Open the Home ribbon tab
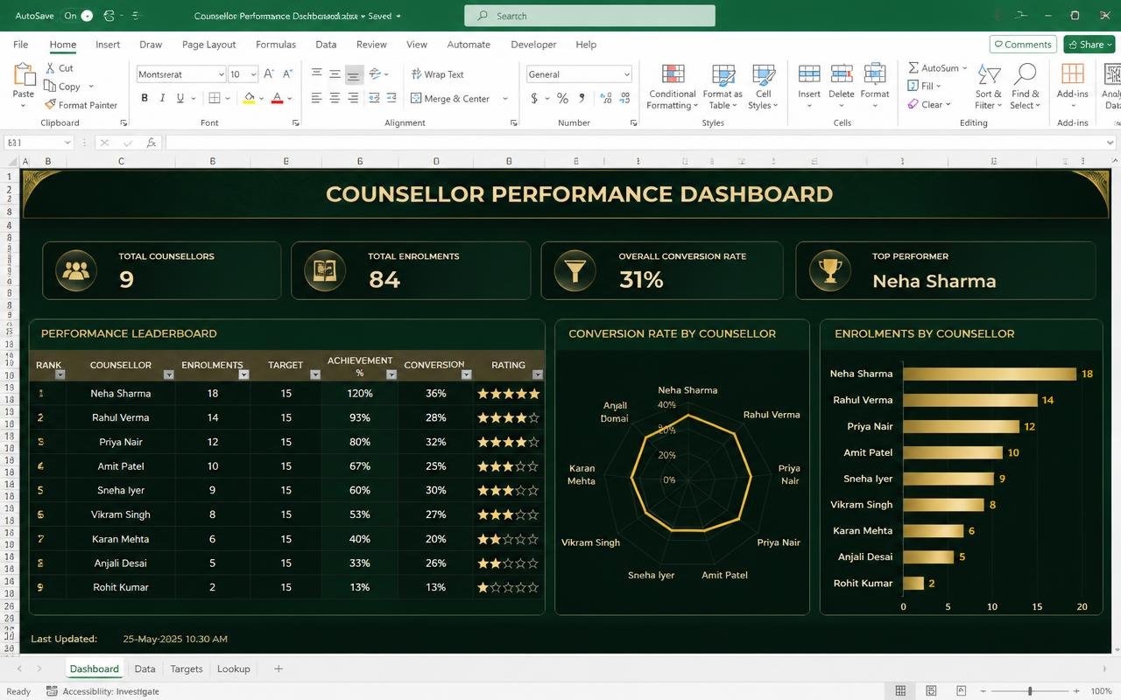Screen dimensions: 1121x700 tap(63, 45)
